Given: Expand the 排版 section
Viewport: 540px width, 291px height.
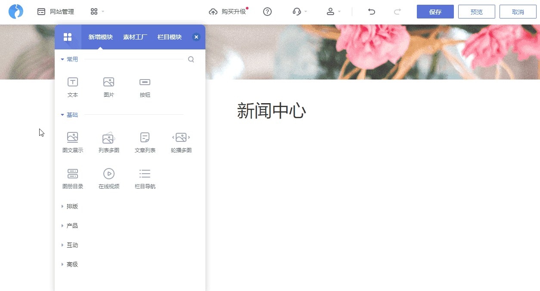Looking at the screenshot, I should (x=70, y=206).
